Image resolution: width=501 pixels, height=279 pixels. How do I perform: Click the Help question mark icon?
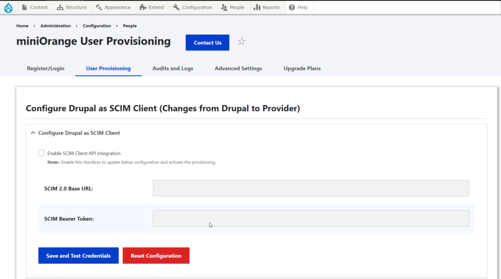(x=292, y=7)
